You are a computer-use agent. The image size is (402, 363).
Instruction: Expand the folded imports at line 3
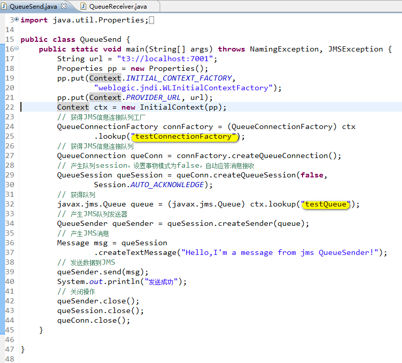(x=17, y=19)
